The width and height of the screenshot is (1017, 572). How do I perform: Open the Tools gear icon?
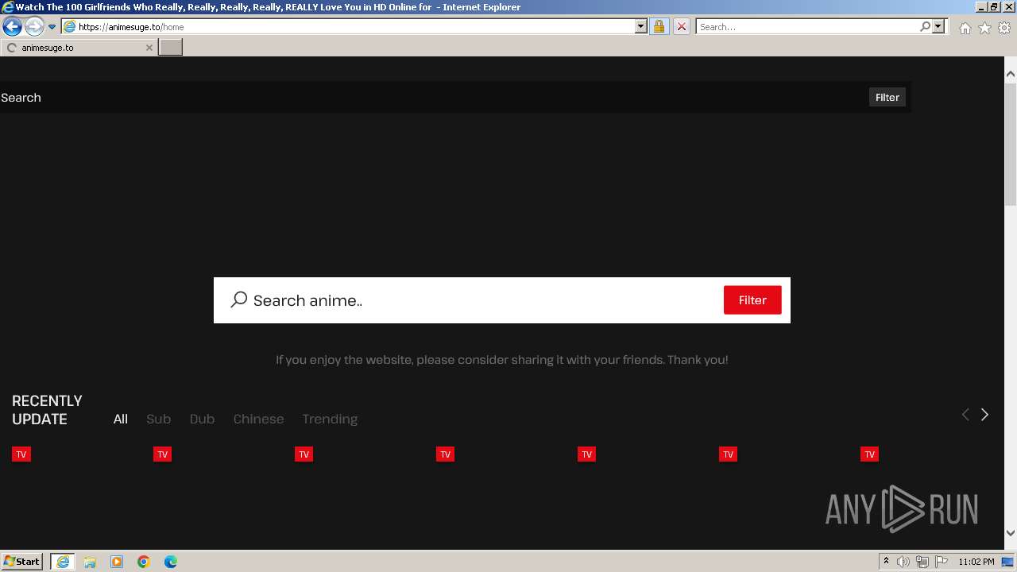pos(1004,28)
